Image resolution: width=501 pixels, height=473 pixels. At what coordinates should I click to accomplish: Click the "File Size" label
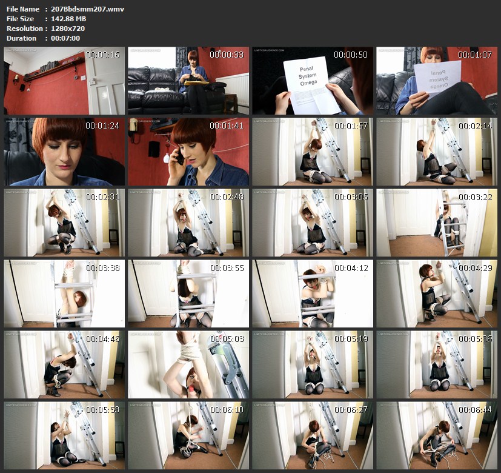[20, 19]
